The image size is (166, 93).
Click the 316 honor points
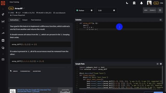pos(162,3)
